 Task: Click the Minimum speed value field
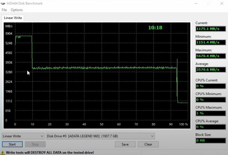pos(211,42)
